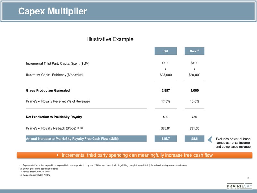The width and height of the screenshot is (257, 193).
Task: Click the 15.0% royalty value
Action: (x=194, y=101)
